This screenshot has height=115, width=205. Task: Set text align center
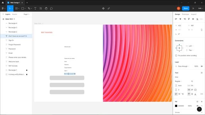179,94
